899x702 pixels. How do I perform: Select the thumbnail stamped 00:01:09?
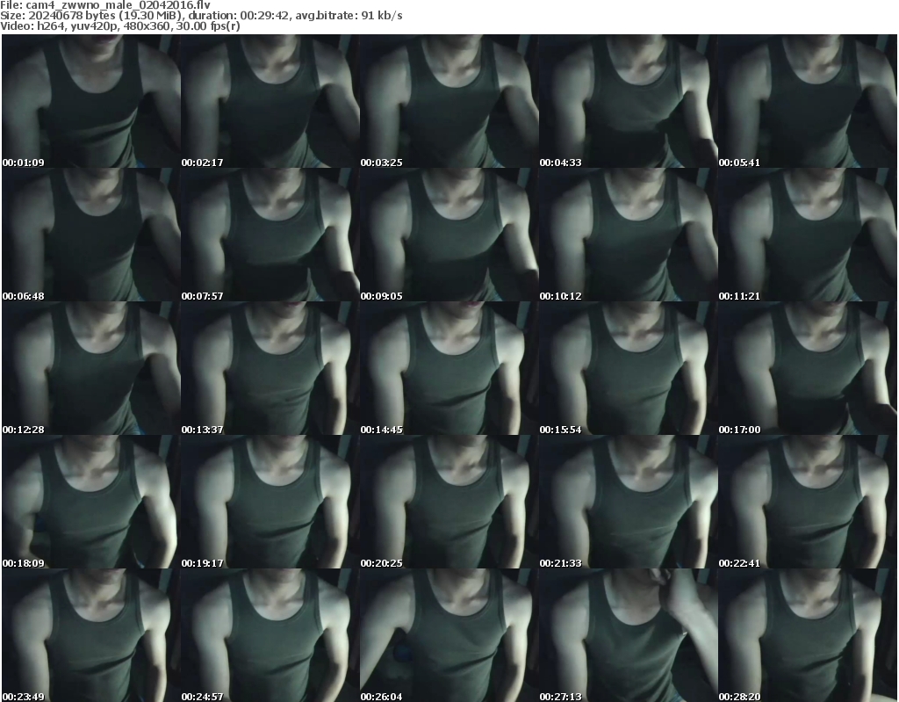(91, 101)
